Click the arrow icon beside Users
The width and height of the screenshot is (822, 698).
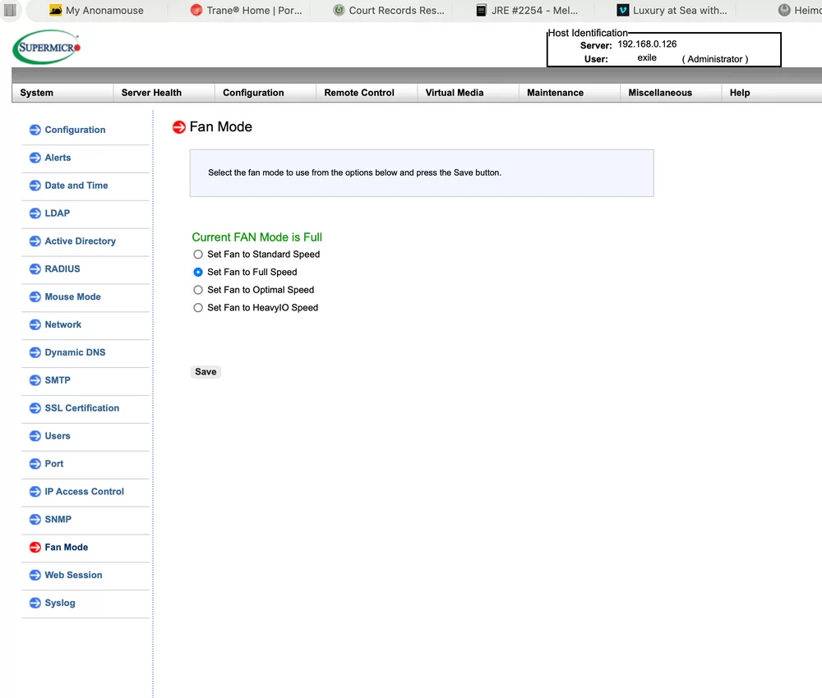[x=35, y=436]
